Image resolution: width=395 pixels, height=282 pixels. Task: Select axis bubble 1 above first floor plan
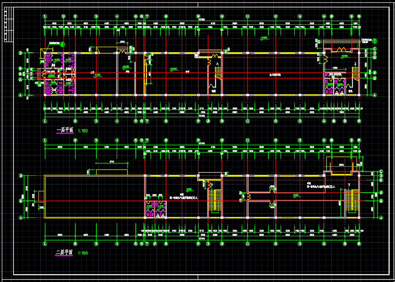tap(45, 16)
